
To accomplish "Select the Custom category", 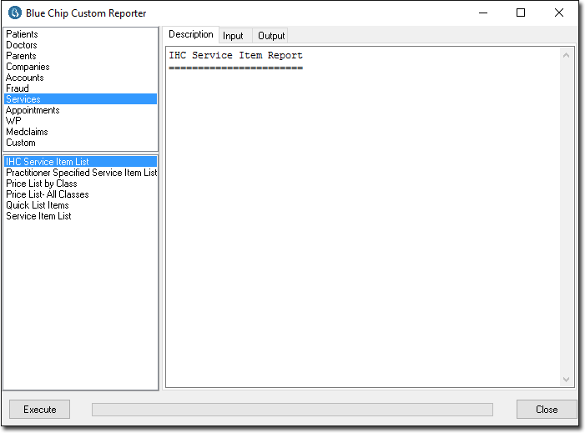I will tap(20, 143).
